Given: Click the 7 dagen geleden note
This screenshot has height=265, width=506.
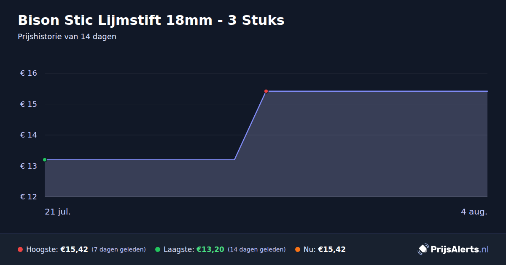Looking at the screenshot, I should coord(118,249).
